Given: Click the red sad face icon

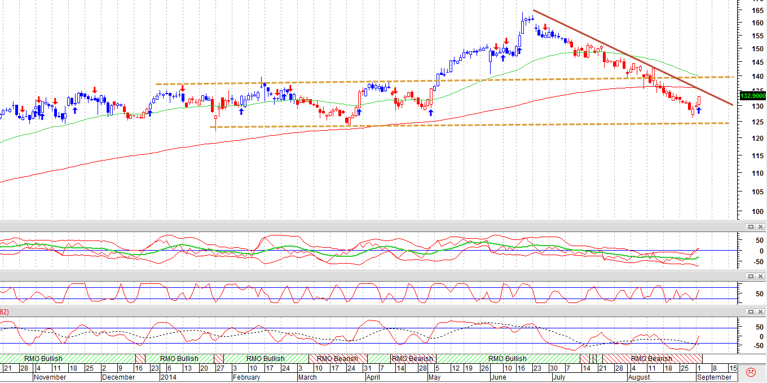Looking at the screenshot, I should click(x=751, y=372).
